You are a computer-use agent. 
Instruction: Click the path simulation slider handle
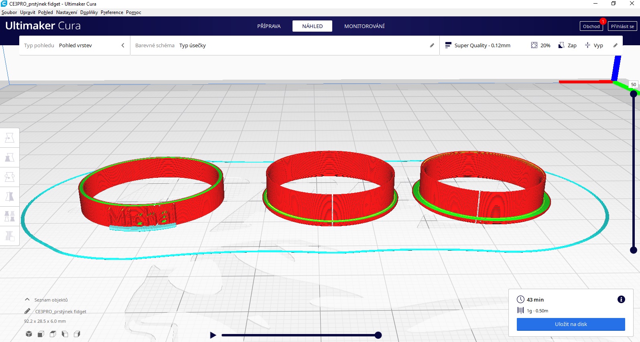tap(378, 335)
